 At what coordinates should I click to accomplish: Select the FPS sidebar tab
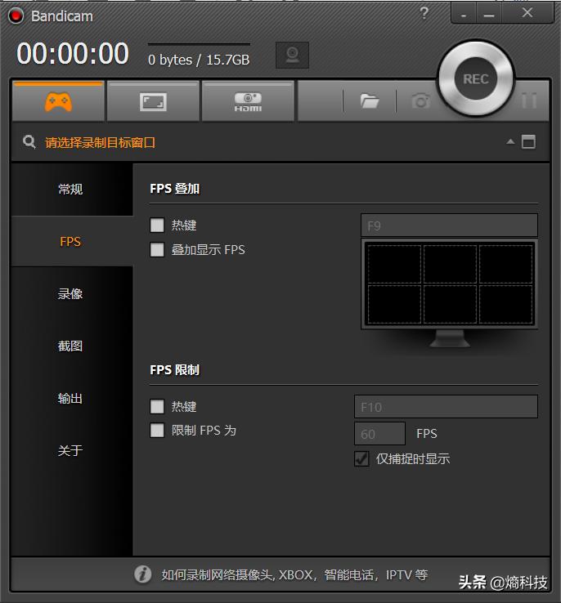point(72,241)
